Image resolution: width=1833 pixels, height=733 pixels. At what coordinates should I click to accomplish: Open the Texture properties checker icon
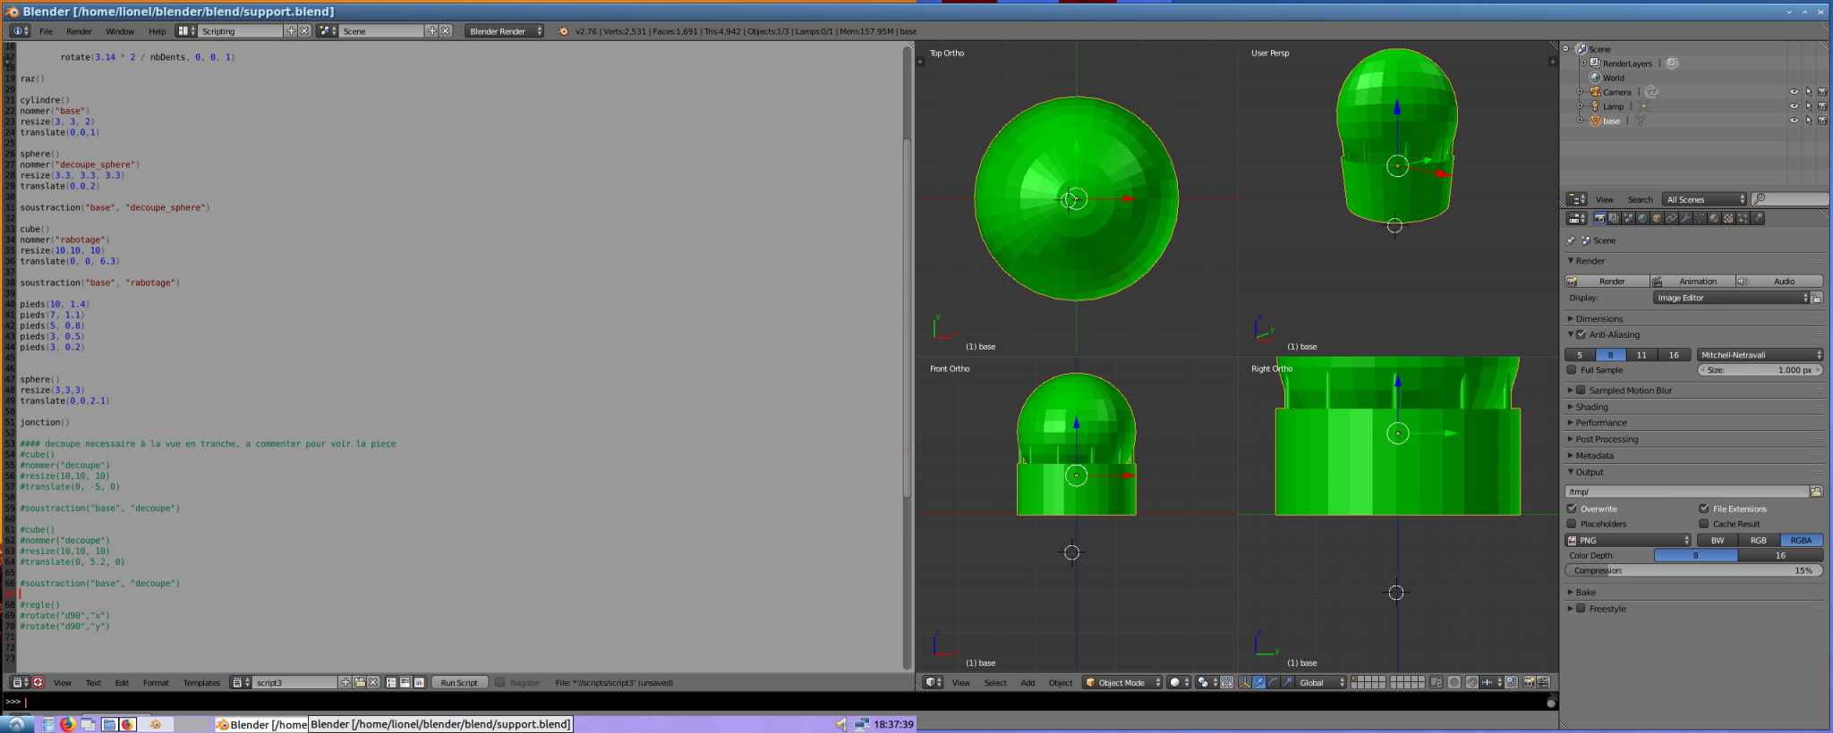click(x=1728, y=218)
